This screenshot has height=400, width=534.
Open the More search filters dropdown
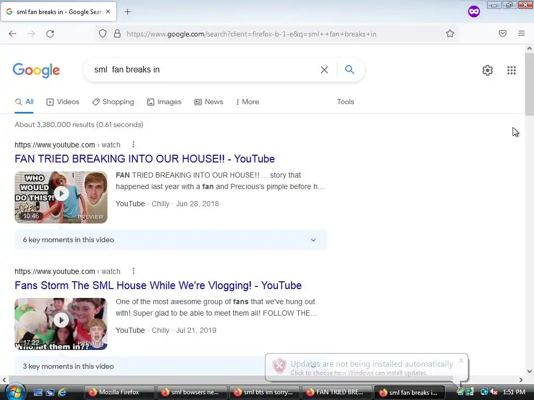coord(247,102)
